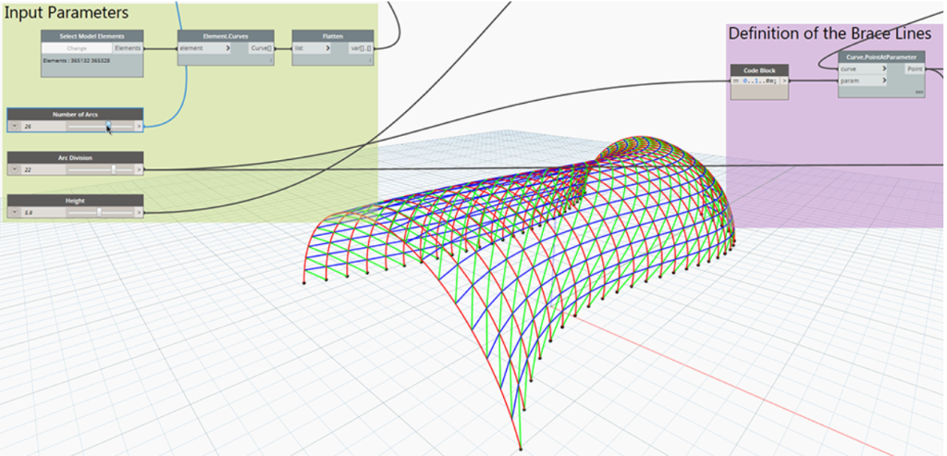Open list port chevron on Flatten node

(x=327, y=48)
